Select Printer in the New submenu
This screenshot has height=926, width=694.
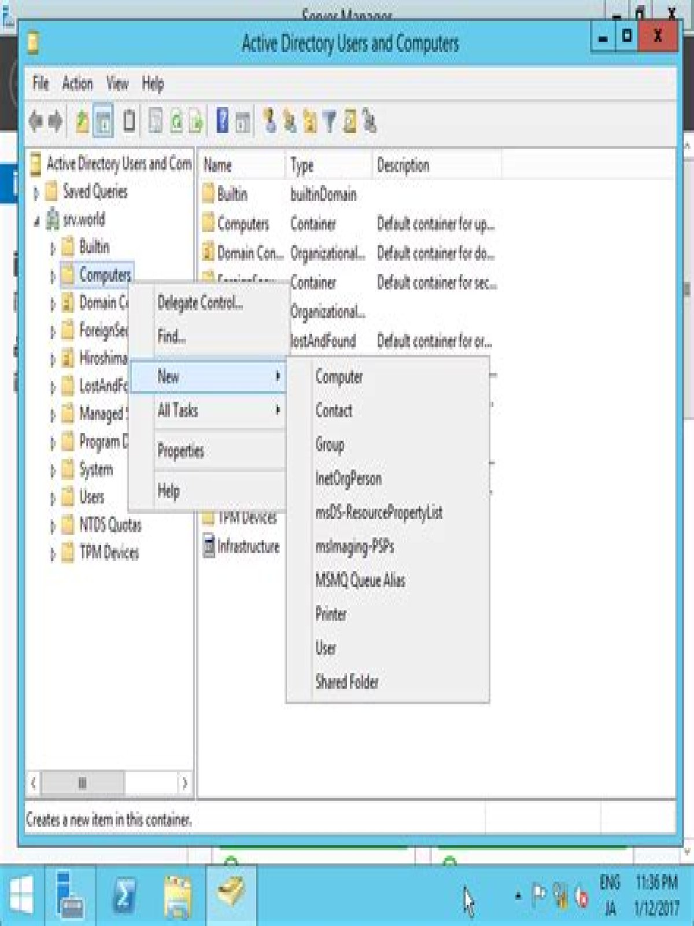point(387,613)
